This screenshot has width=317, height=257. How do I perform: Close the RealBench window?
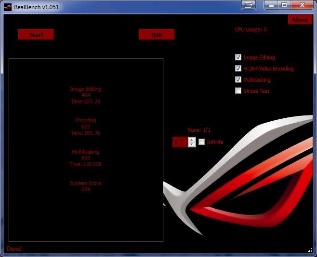[x=302, y=5]
